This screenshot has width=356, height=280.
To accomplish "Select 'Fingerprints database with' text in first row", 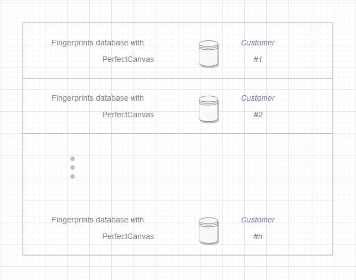I will (97, 43).
